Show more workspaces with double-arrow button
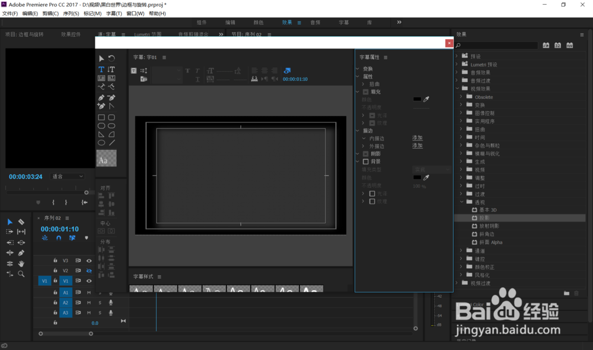 [x=399, y=23]
